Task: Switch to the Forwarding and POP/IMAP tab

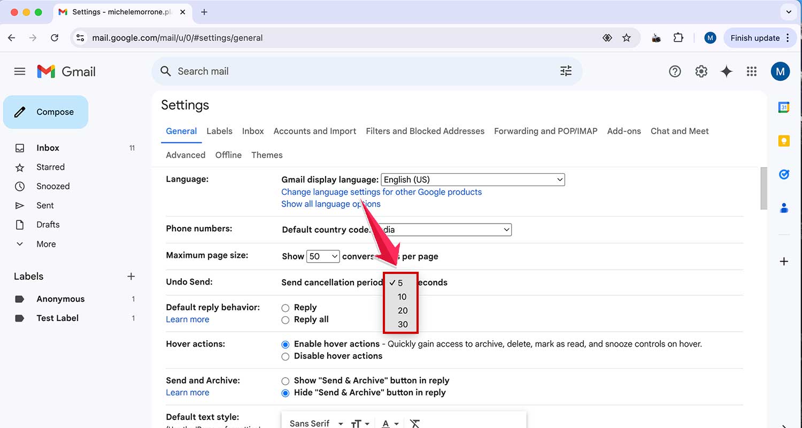Action: [545, 131]
